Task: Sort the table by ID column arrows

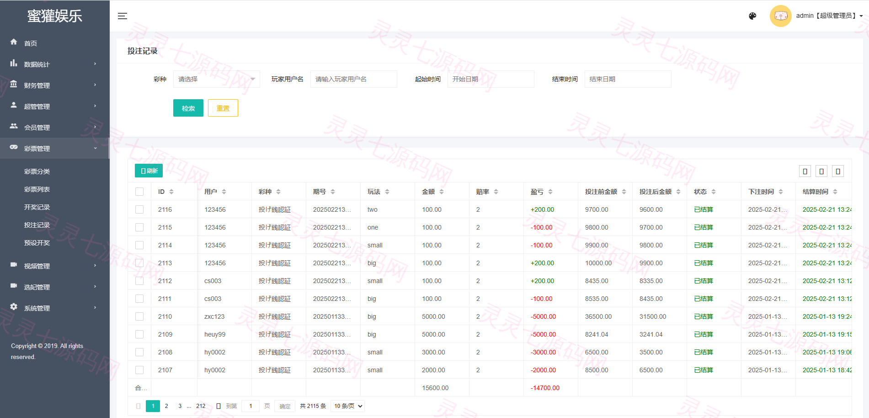Action: point(171,192)
